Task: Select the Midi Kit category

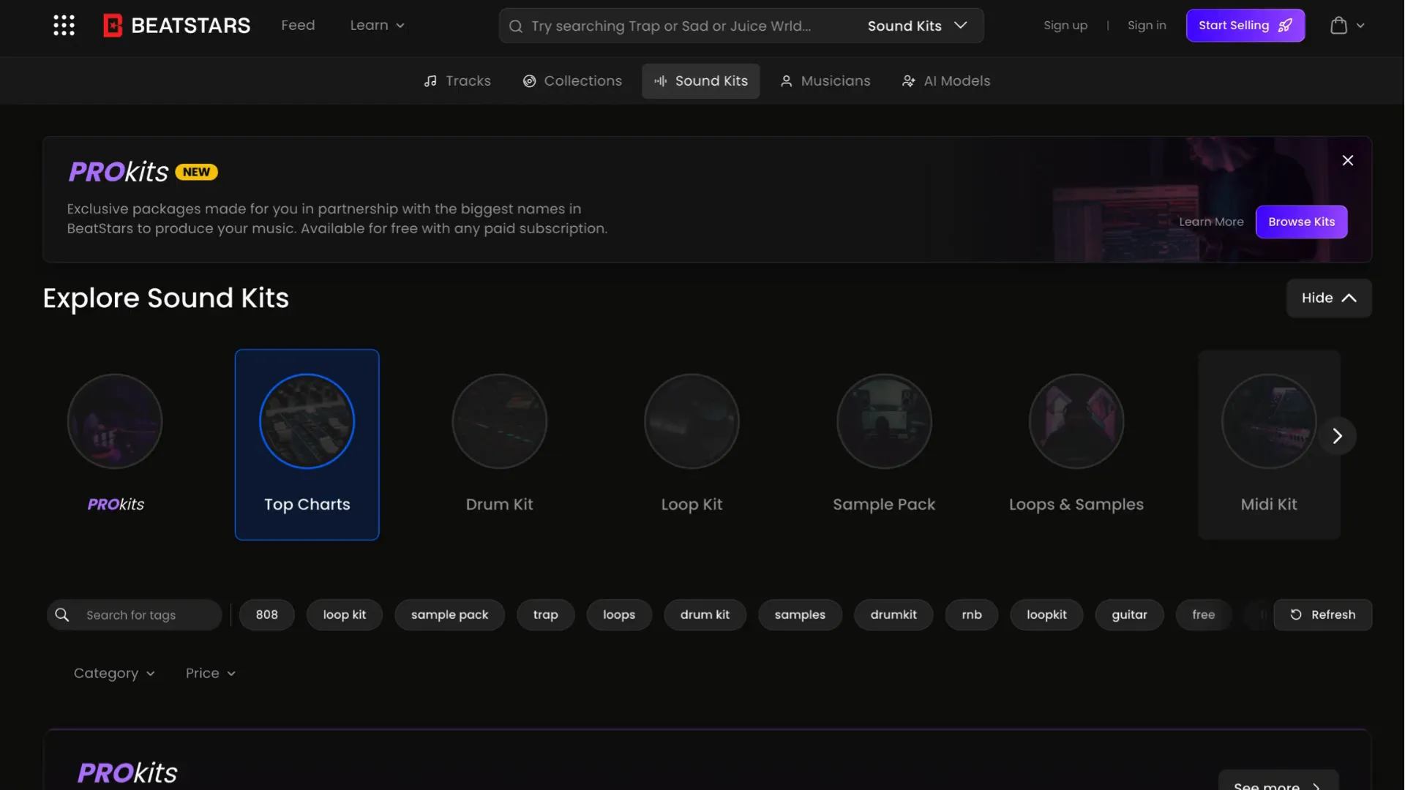Action: tap(1269, 445)
